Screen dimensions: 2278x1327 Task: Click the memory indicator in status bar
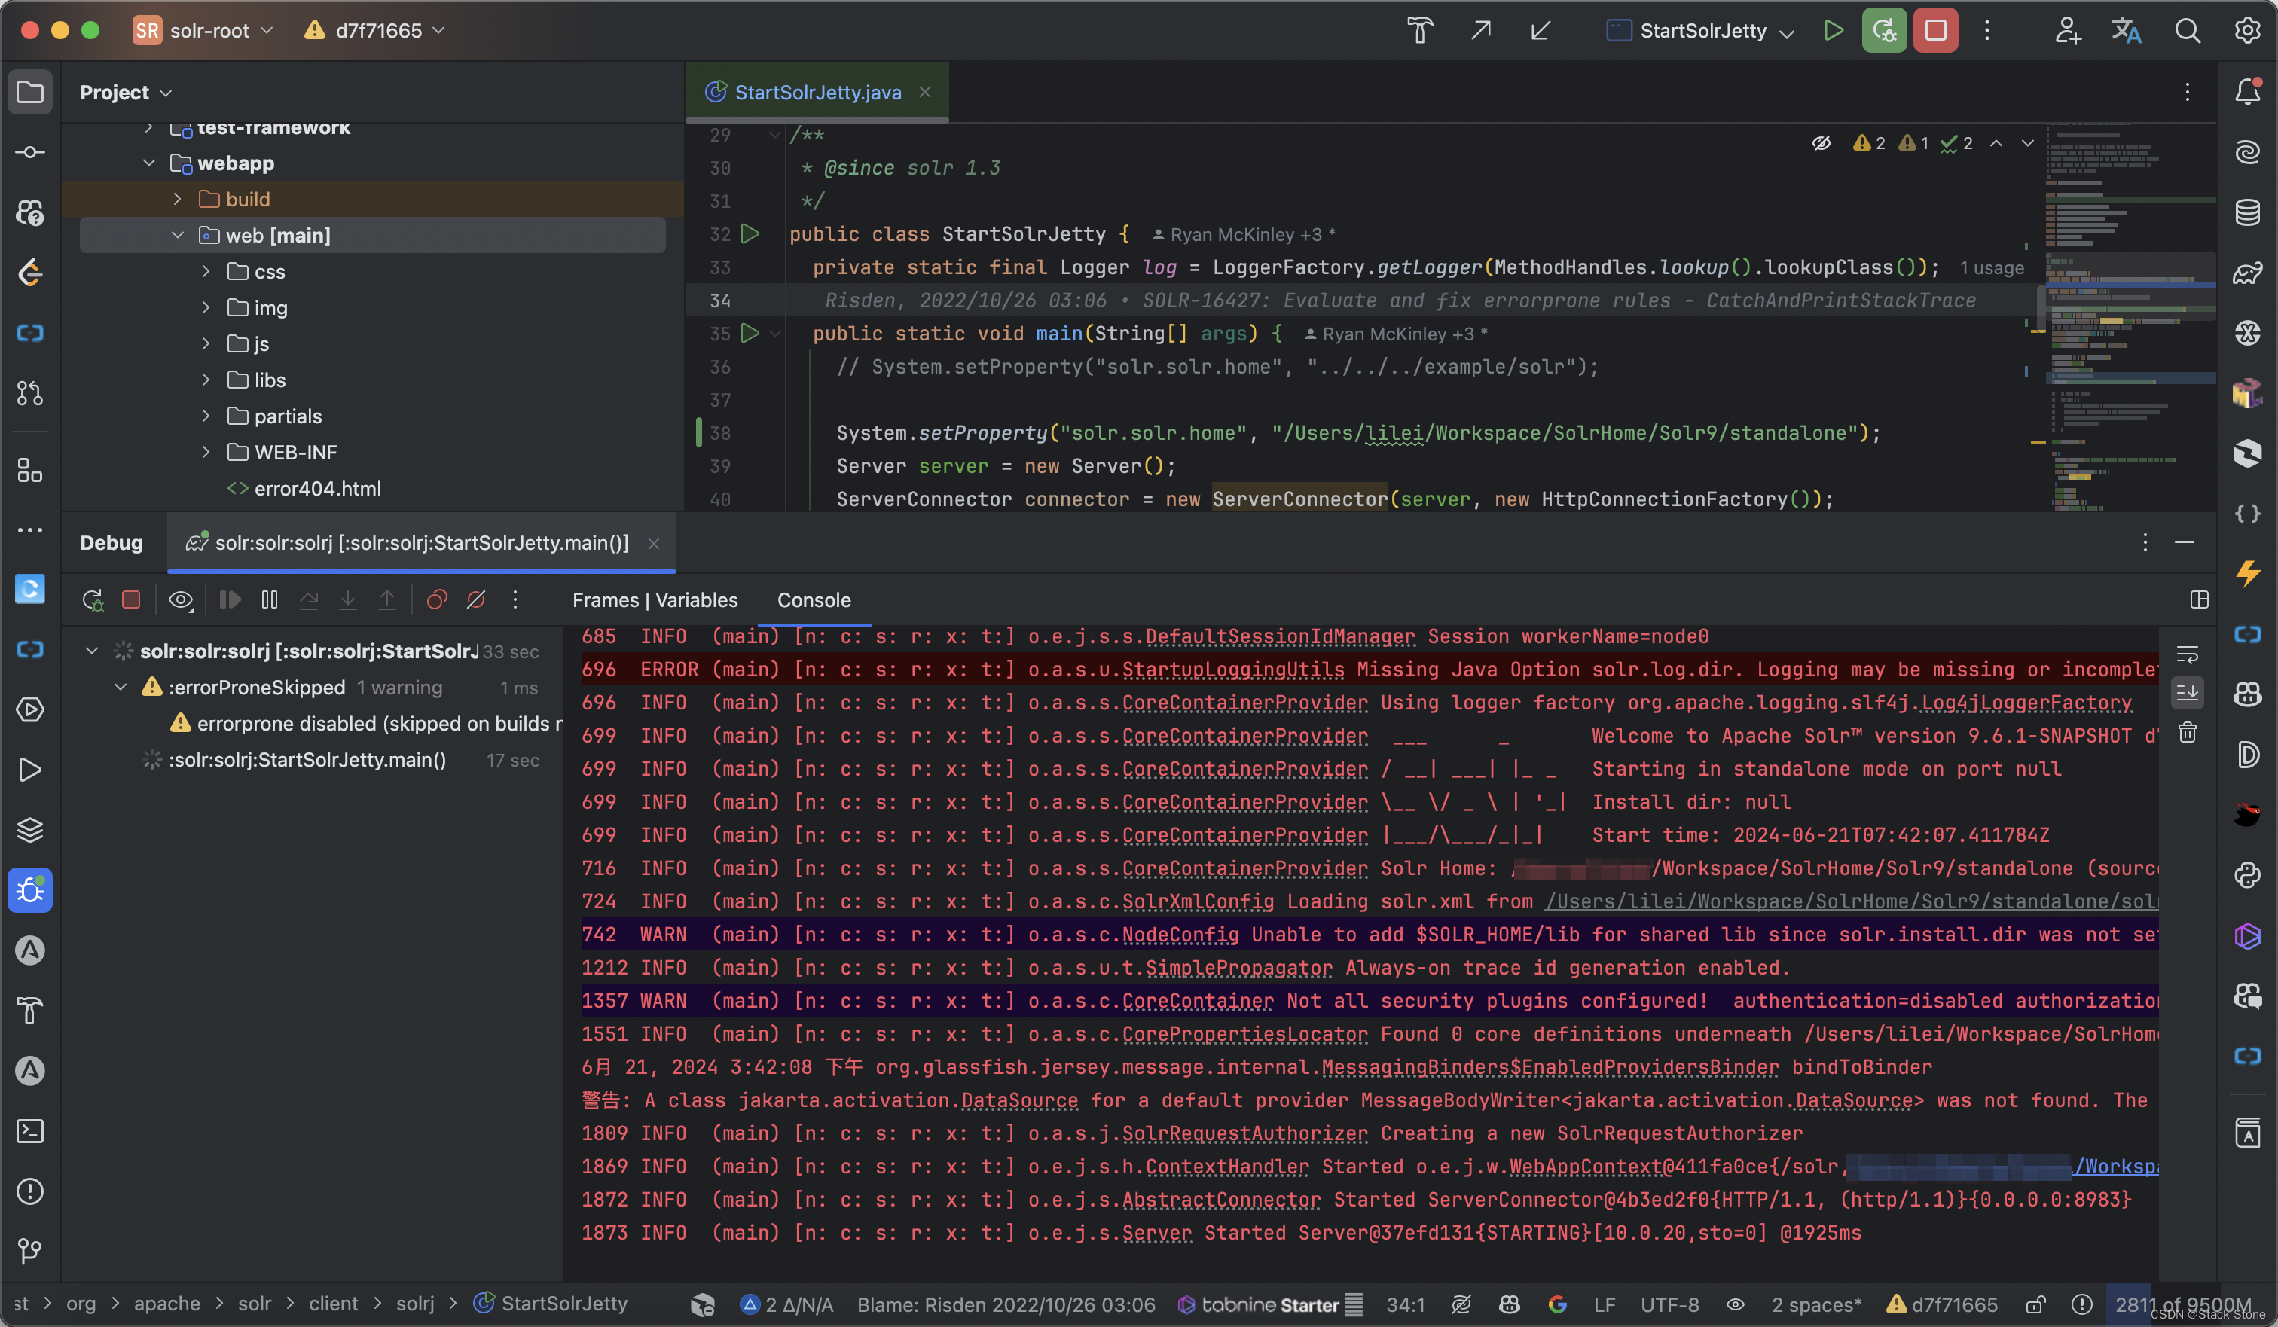click(x=2182, y=1304)
